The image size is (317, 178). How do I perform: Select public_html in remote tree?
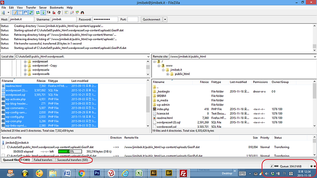click(182, 74)
